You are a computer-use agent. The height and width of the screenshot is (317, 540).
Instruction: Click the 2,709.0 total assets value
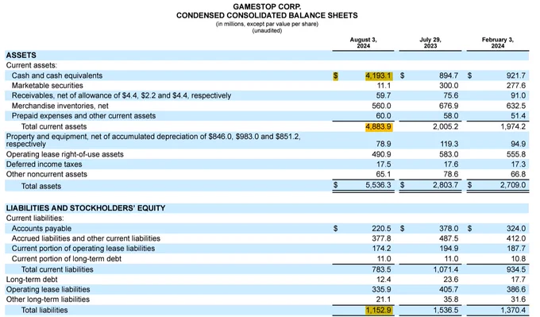pyautogui.click(x=513, y=185)
